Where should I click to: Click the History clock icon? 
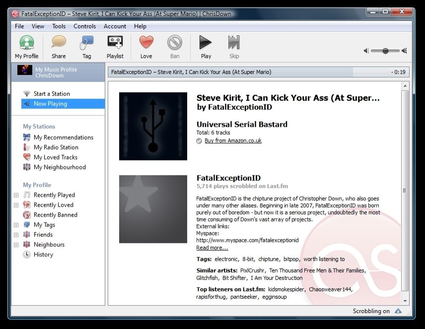click(x=27, y=254)
